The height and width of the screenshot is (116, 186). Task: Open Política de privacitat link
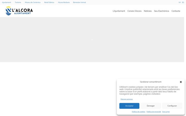[154, 112]
